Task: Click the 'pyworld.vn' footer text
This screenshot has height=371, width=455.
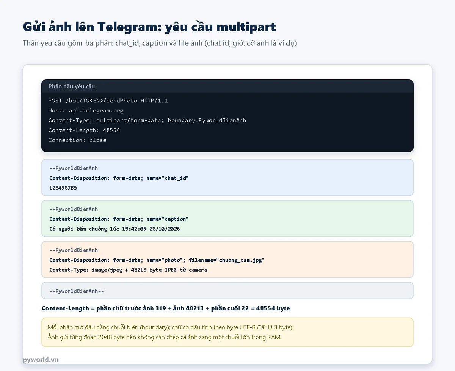Action: (x=41, y=360)
